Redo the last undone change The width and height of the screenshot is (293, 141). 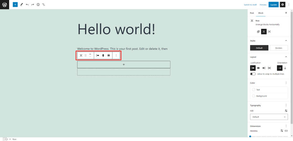click(33, 5)
